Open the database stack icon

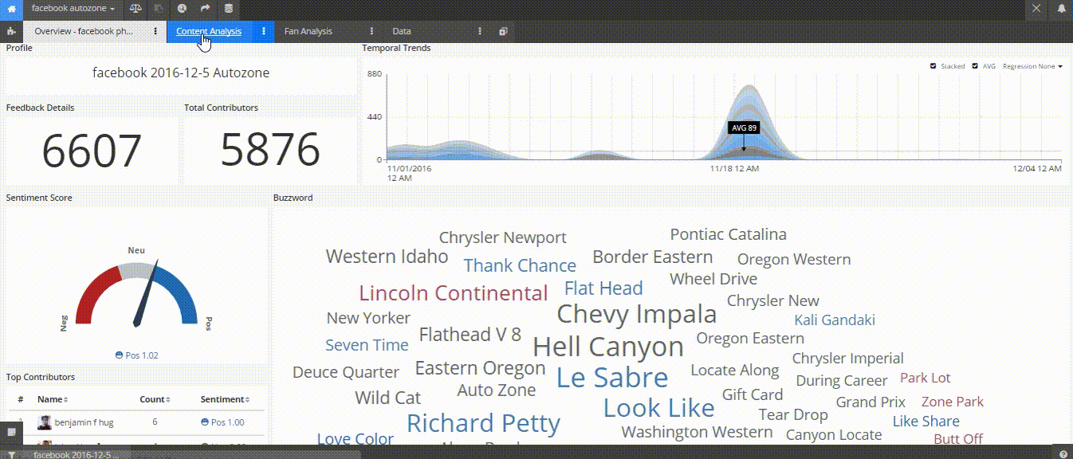tap(229, 9)
